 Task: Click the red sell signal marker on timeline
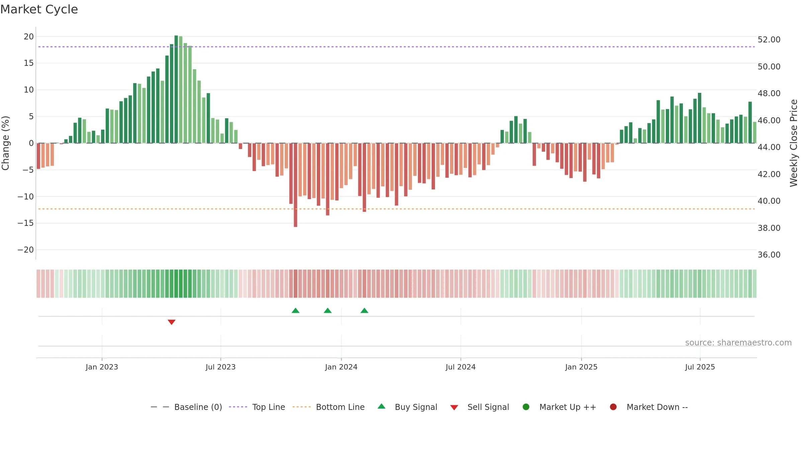coord(172,322)
